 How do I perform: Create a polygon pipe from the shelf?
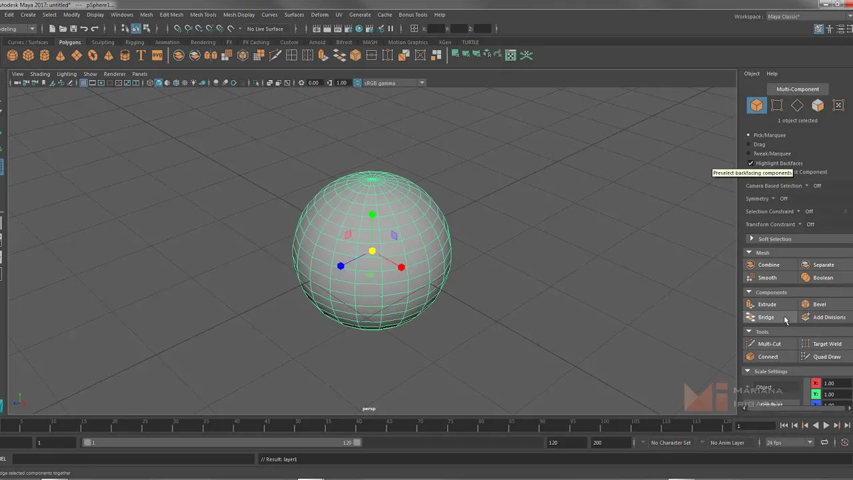click(125, 55)
